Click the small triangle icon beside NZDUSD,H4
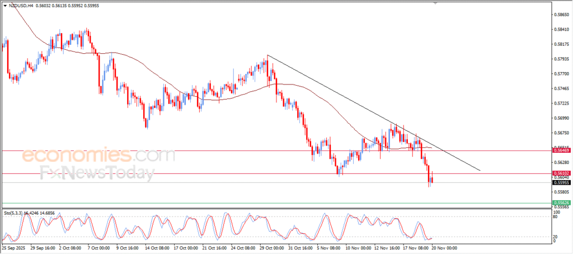The height and width of the screenshot is (254, 573). click(x=6, y=6)
